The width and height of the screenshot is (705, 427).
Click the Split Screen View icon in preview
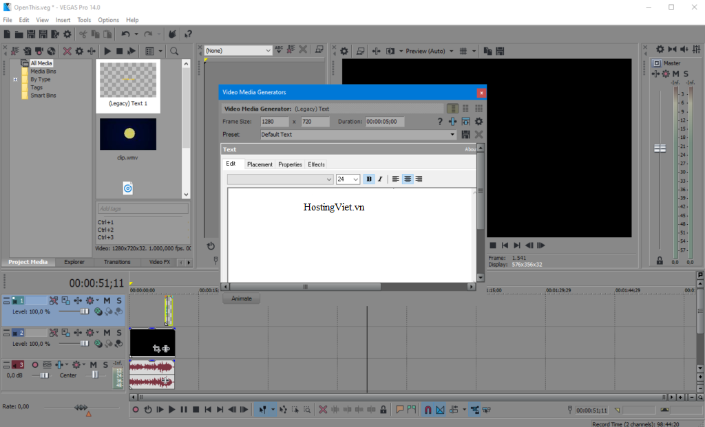pos(390,51)
